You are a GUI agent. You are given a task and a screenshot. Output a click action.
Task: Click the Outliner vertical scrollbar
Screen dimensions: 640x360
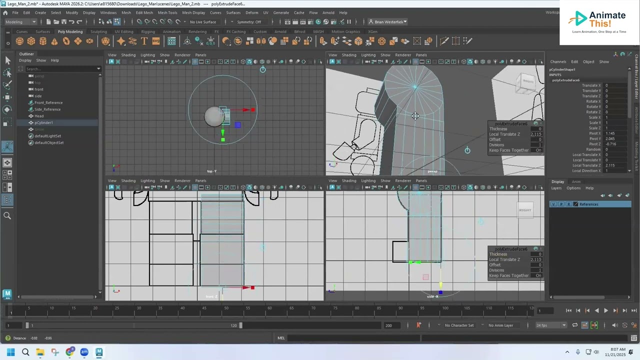[x=100, y=183]
